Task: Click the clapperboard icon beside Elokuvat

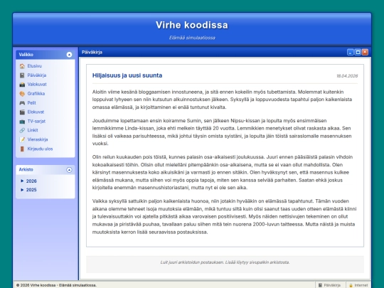Action: pos(22,112)
